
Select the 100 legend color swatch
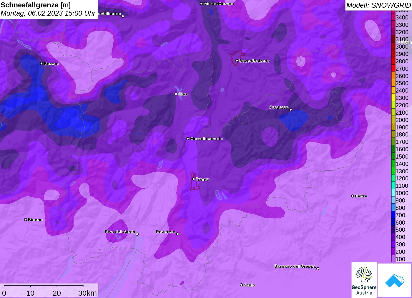[393, 259]
